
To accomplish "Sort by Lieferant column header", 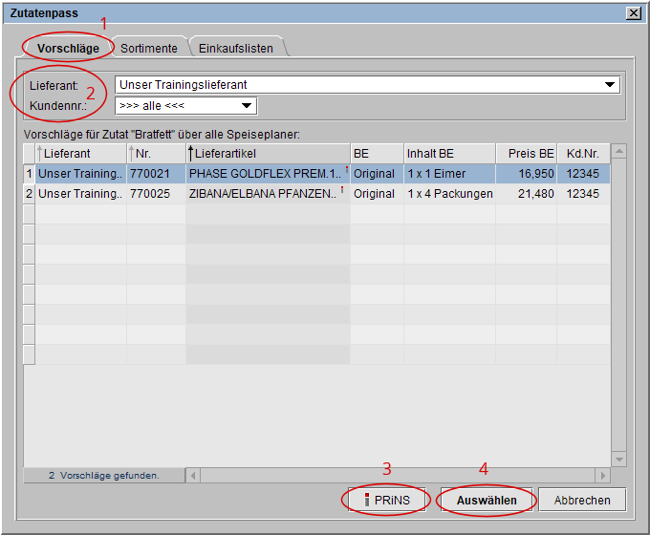I will pos(80,153).
